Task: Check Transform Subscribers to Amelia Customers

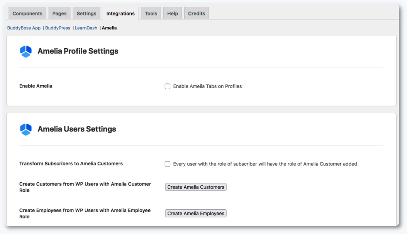Action: click(167, 163)
